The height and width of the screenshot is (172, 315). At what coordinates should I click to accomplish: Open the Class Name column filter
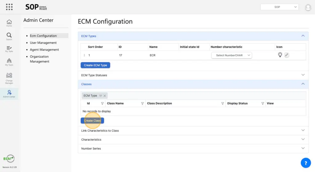tap(142, 104)
